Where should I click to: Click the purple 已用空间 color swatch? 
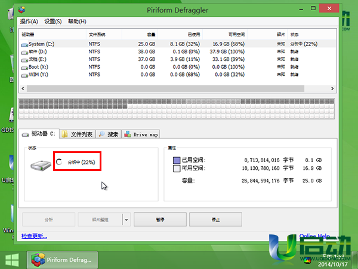pos(176,160)
